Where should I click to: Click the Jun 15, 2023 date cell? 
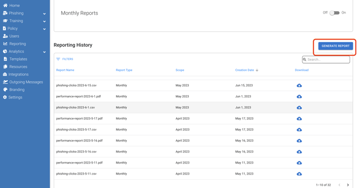tap(244, 85)
